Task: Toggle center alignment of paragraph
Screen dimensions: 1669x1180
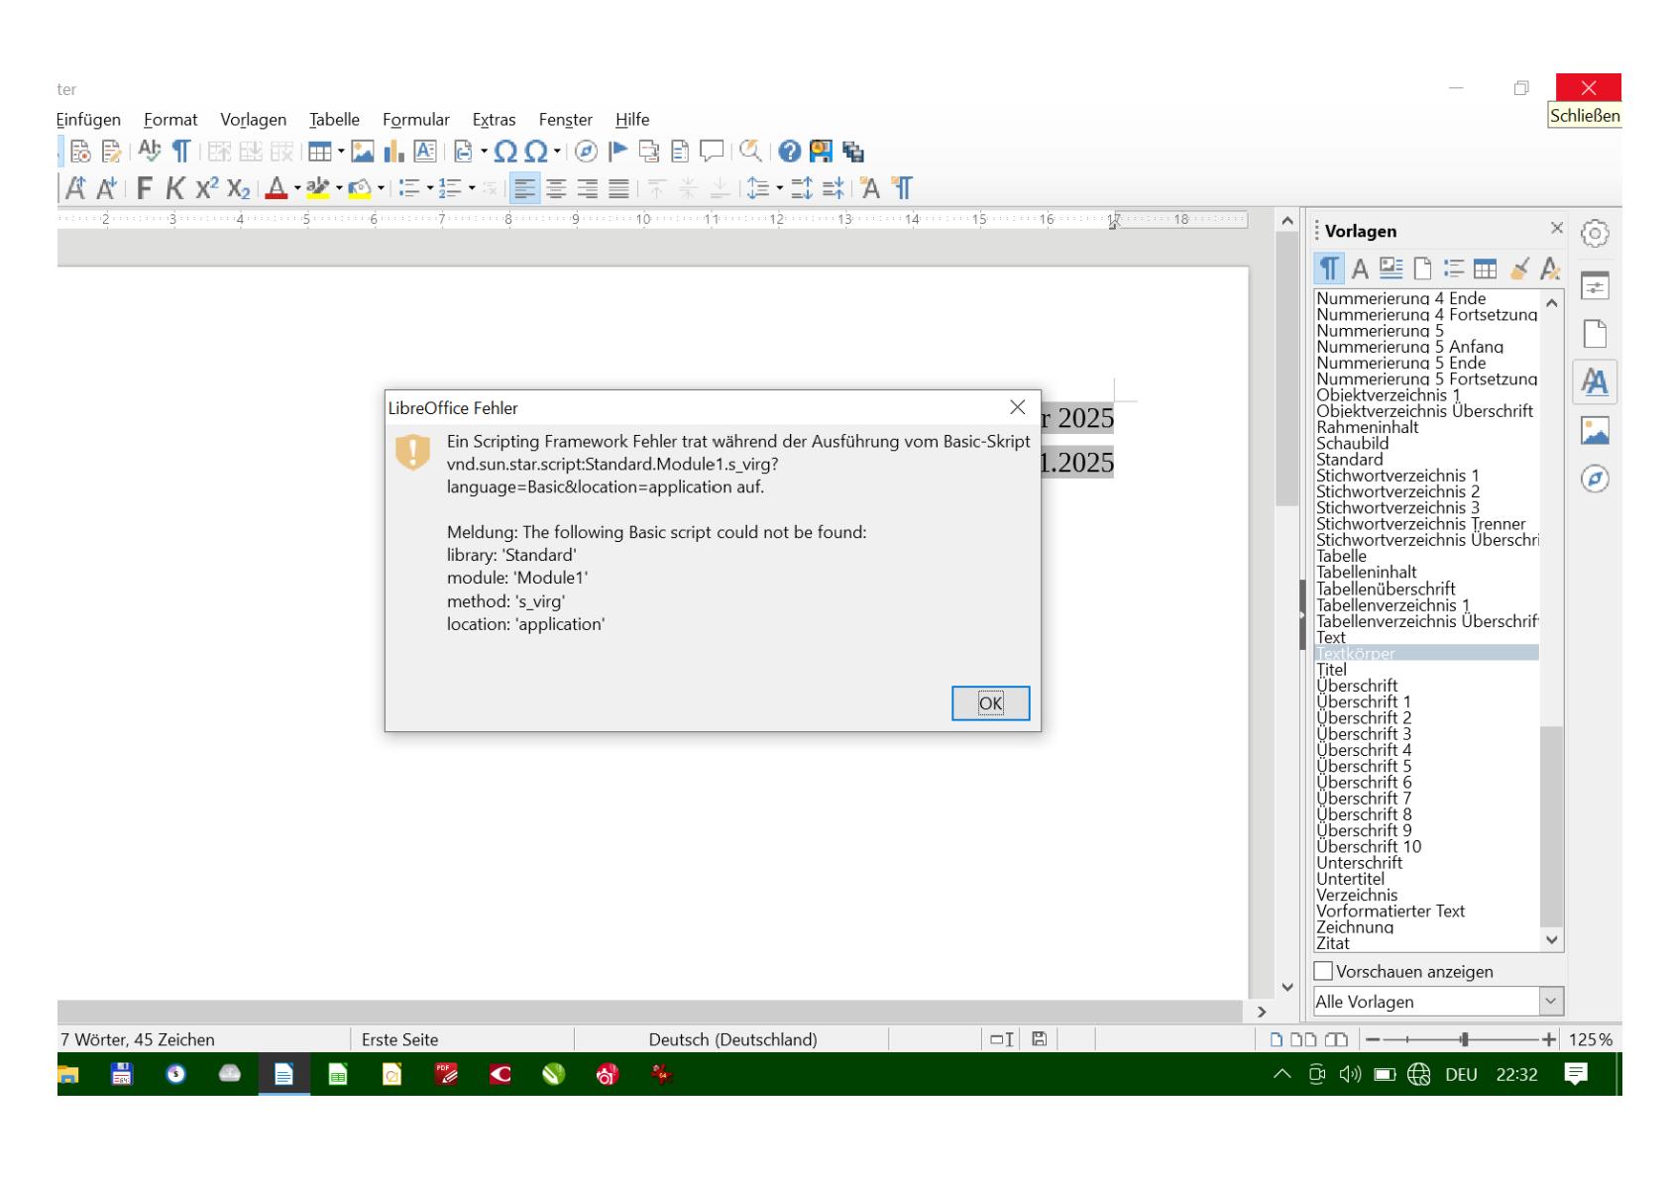Action: pyautogui.click(x=555, y=189)
